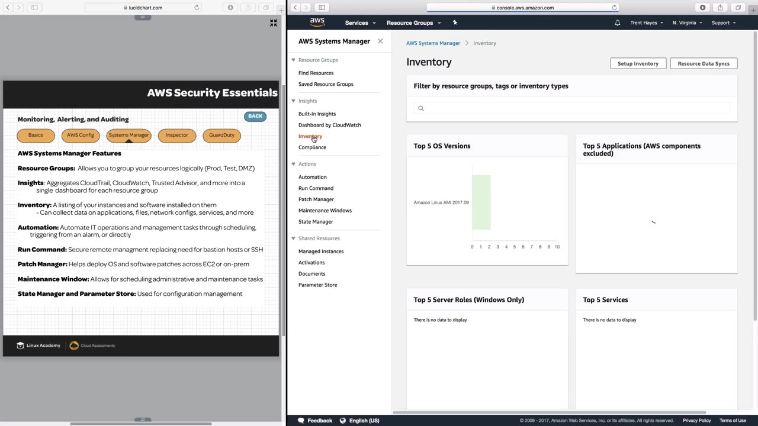Open Patch Manager in the sidebar
This screenshot has width=758, height=426.
[316, 200]
